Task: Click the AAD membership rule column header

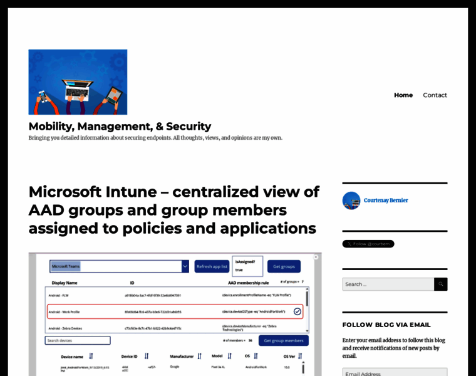Action: (248, 283)
